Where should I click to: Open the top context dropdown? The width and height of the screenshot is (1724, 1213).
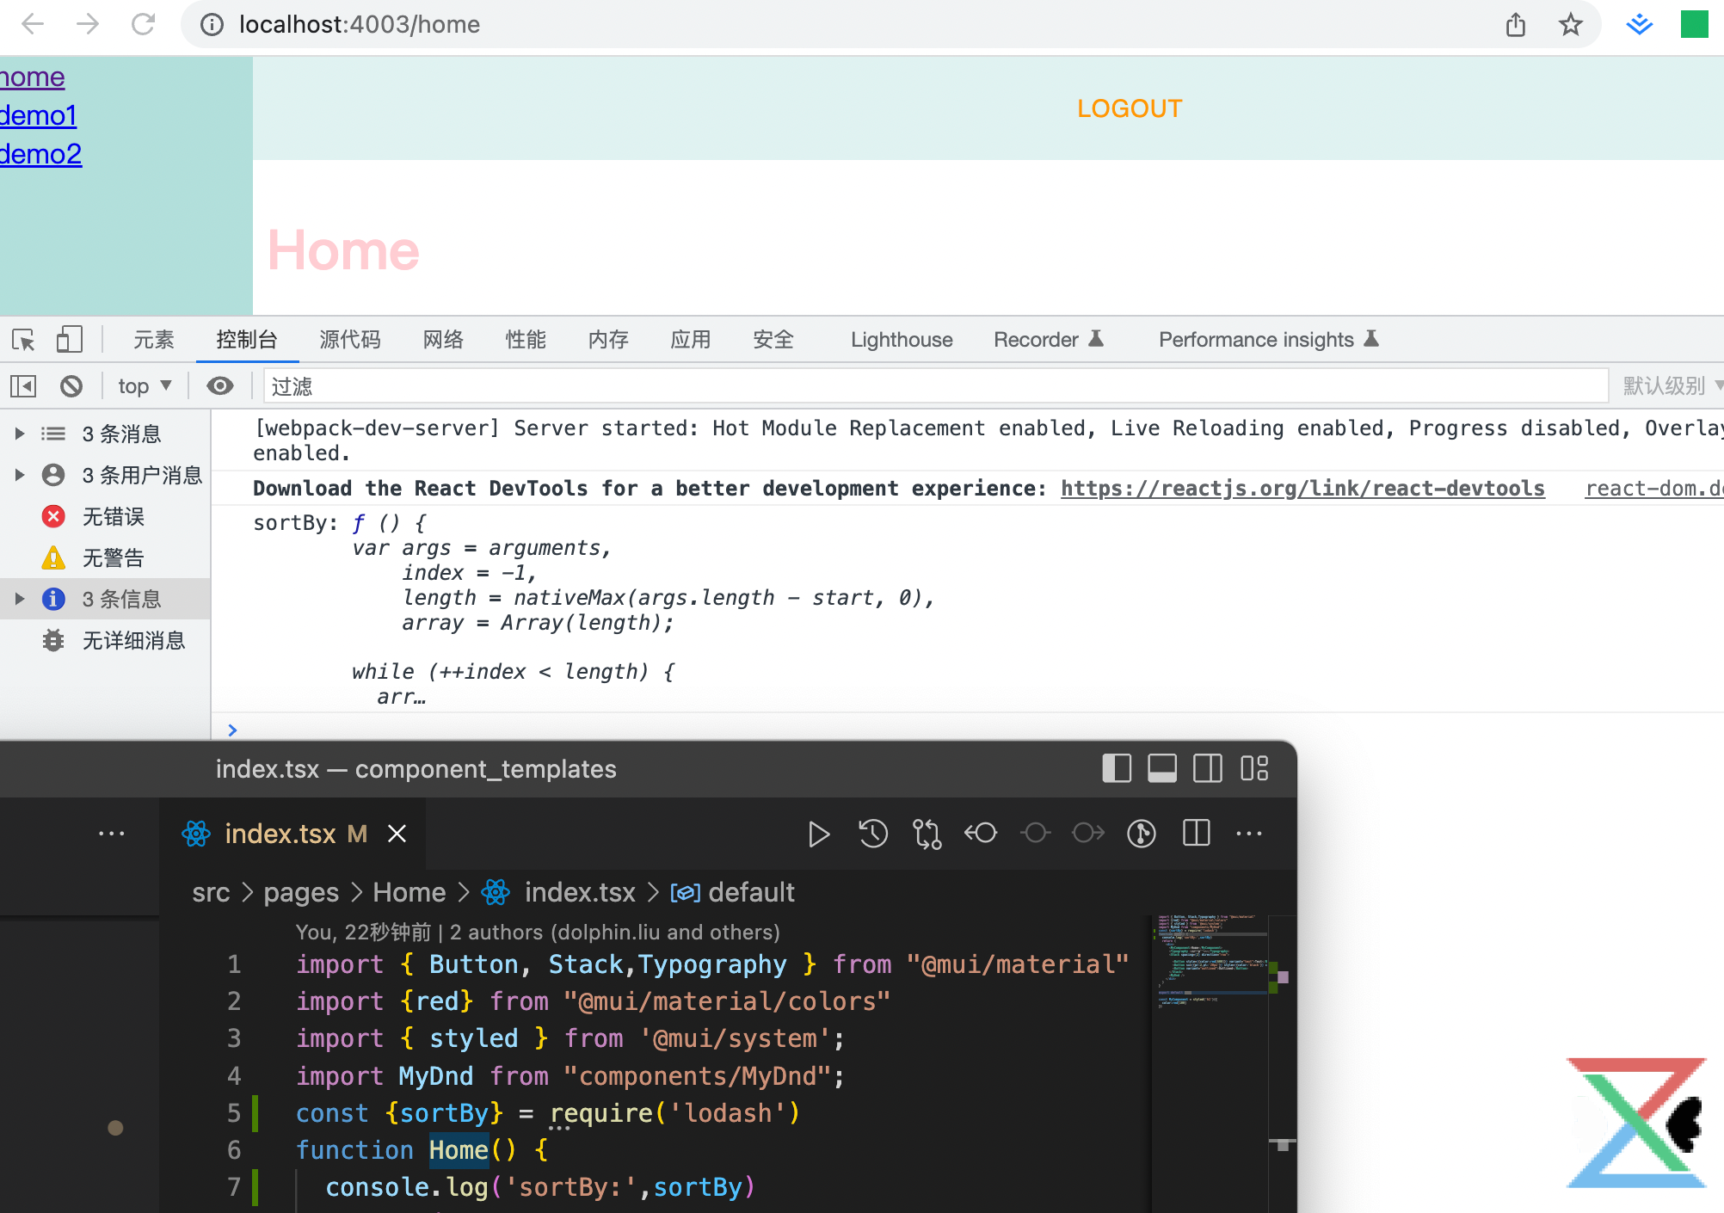144,386
